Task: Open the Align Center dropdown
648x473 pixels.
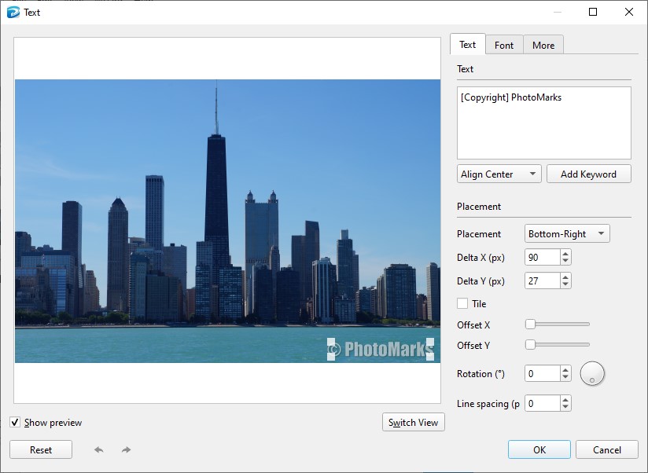Action: click(x=499, y=174)
